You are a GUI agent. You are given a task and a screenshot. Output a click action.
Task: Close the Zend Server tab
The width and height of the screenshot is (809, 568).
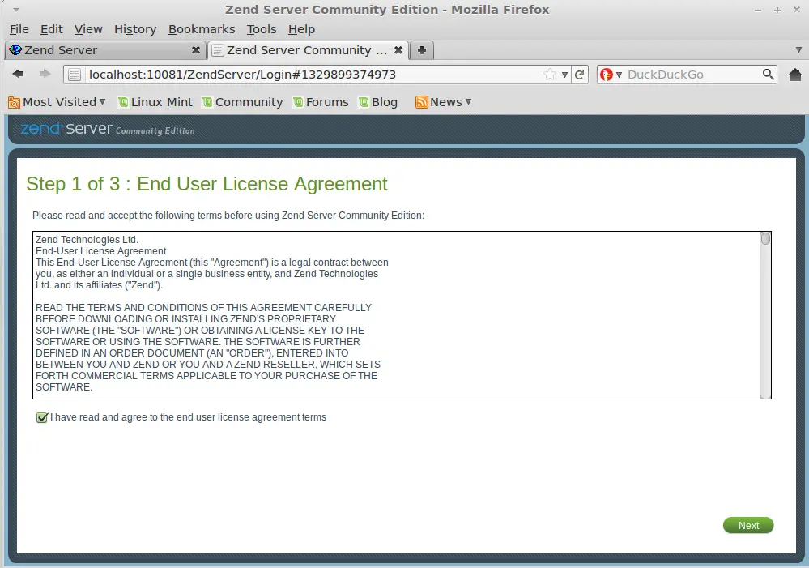point(195,50)
